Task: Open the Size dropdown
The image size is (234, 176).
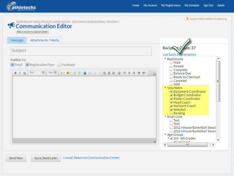Action: [x=52, y=73]
